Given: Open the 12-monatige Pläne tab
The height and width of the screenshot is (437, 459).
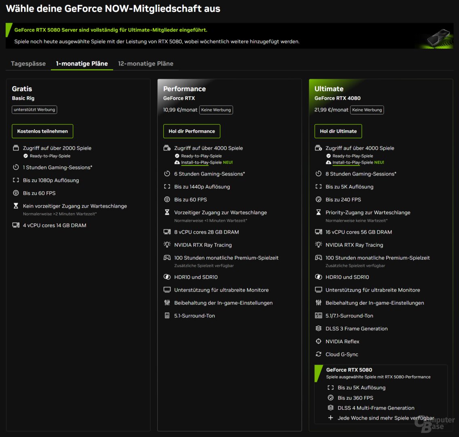Looking at the screenshot, I should (146, 64).
